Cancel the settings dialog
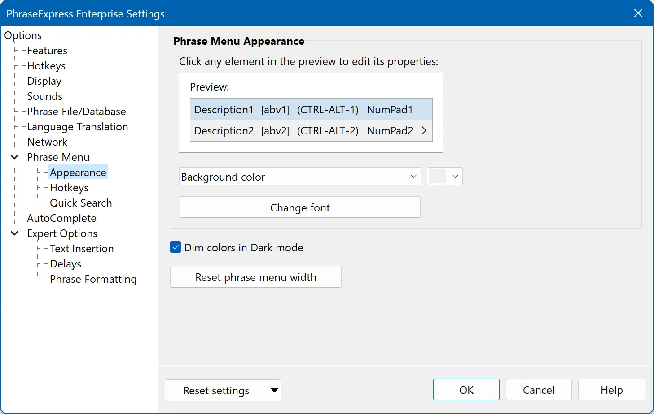654x414 pixels. [x=539, y=389]
